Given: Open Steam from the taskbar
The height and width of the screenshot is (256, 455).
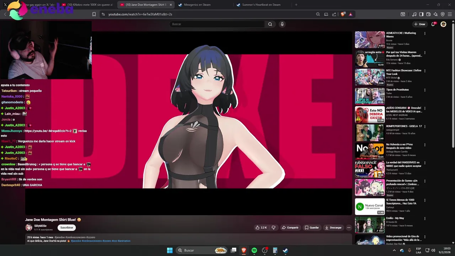Looking at the screenshot, I should (285, 250).
